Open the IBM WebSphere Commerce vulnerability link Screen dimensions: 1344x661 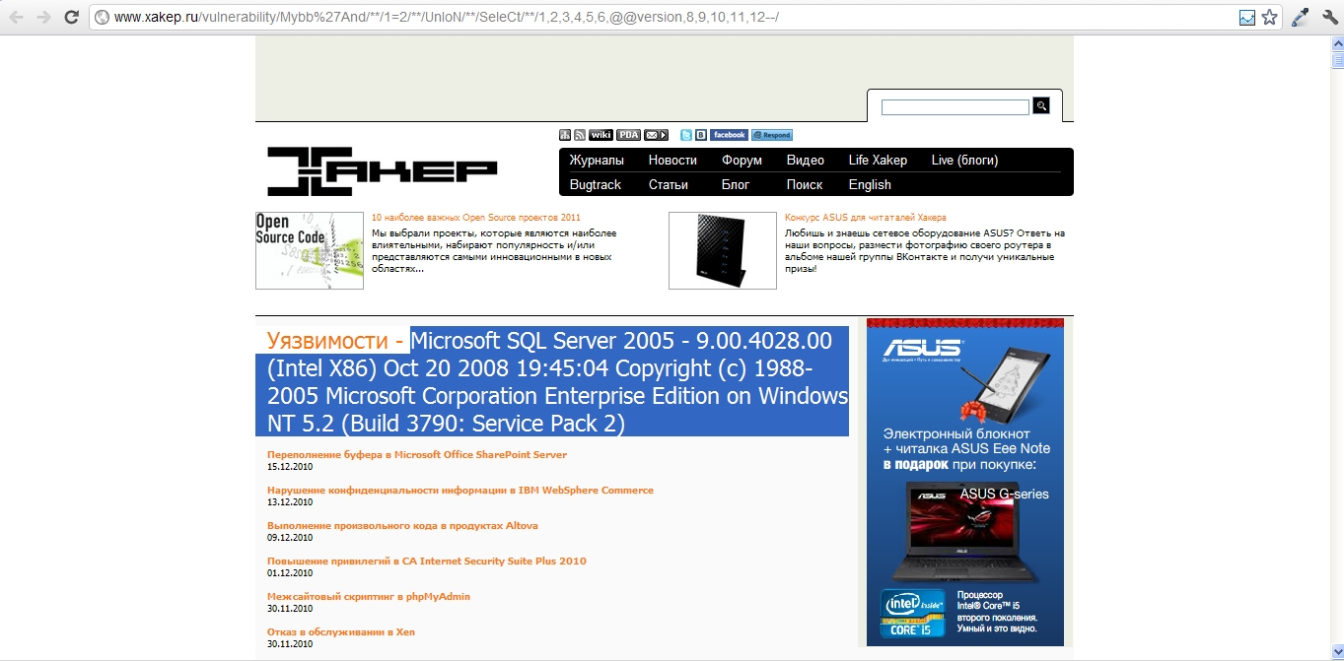click(460, 491)
